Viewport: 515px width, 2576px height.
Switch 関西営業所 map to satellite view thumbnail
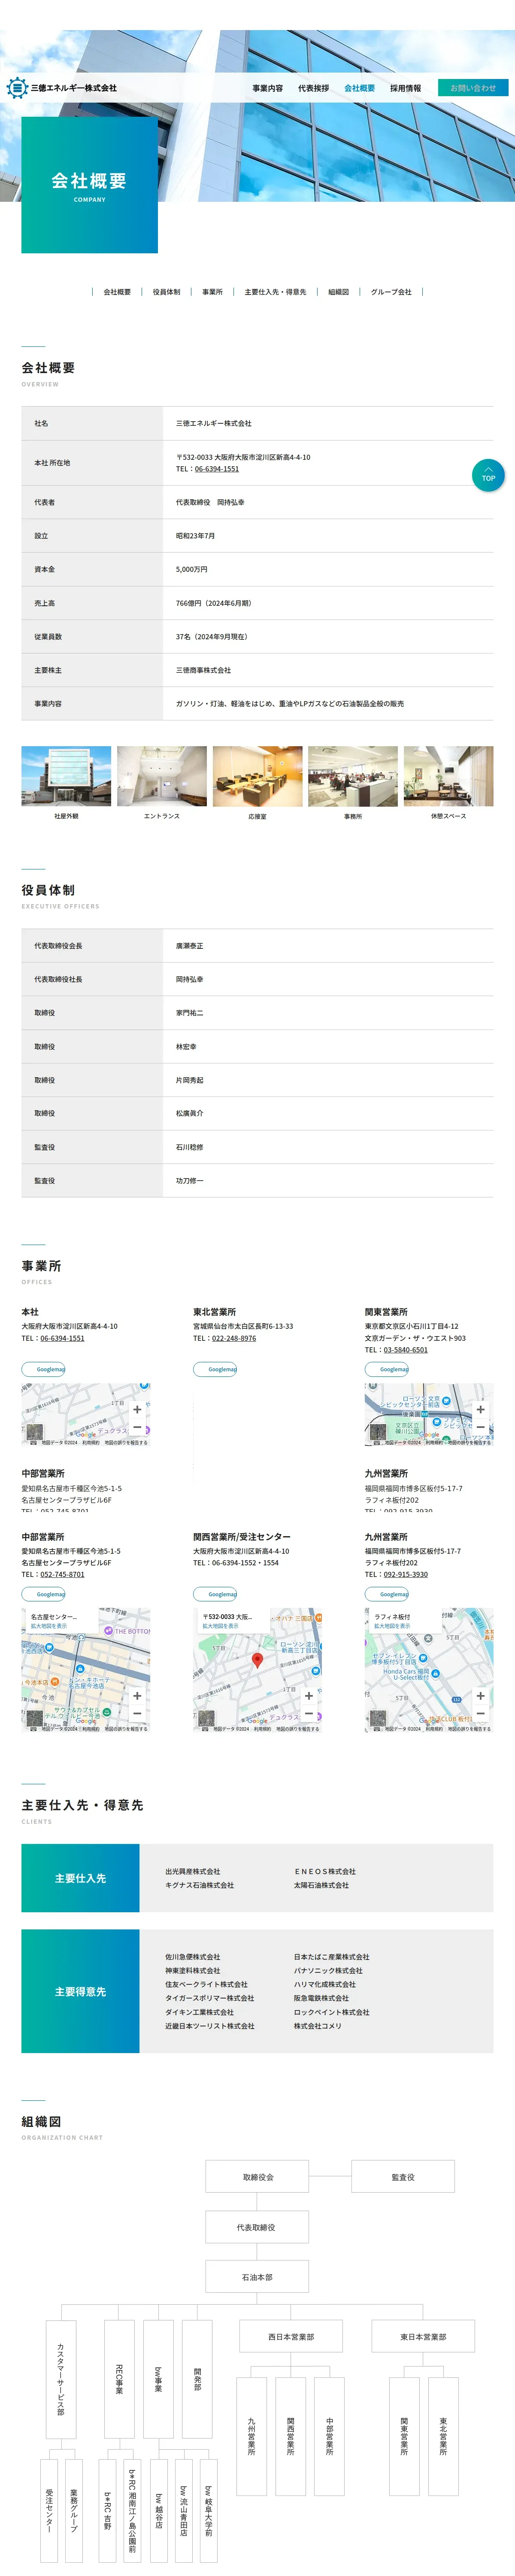206,1718
